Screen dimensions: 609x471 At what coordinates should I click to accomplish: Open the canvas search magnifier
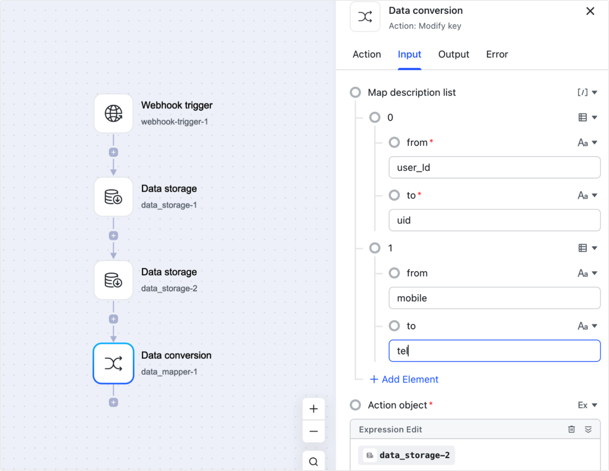[x=313, y=461]
